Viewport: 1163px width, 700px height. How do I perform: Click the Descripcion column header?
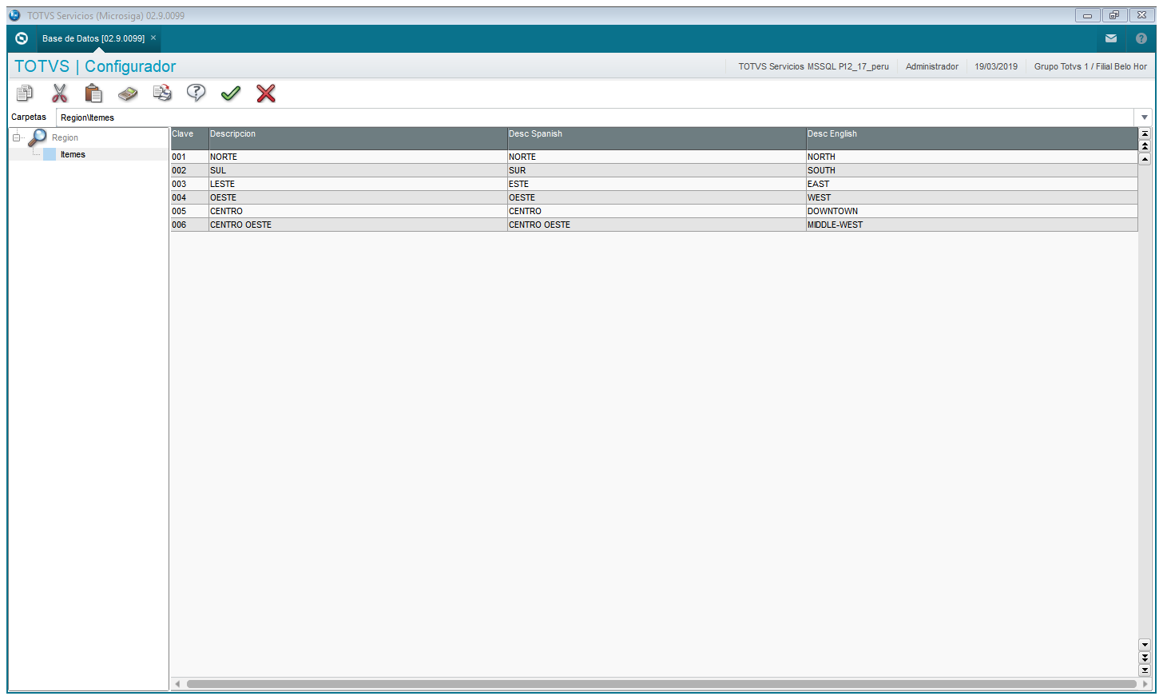pyautogui.click(x=358, y=138)
